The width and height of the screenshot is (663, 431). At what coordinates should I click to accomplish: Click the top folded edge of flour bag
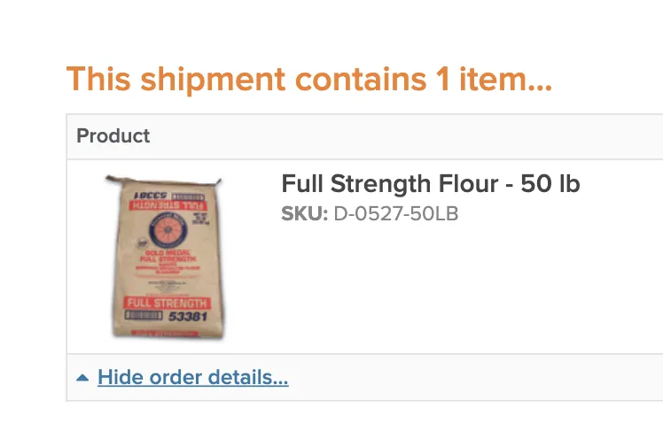tap(162, 181)
